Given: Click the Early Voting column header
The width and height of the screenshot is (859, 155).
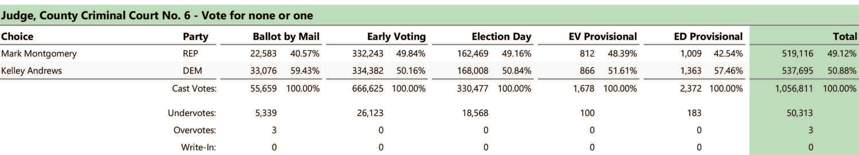Looking at the screenshot, I should click(x=396, y=37).
